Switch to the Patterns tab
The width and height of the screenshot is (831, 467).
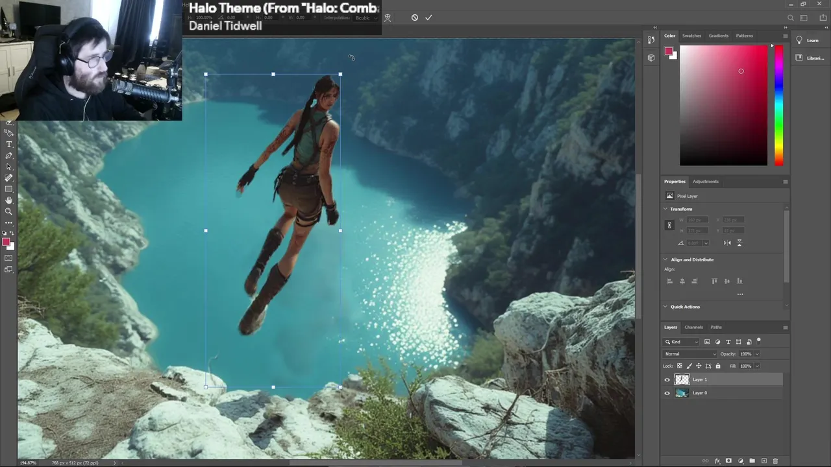pos(745,36)
